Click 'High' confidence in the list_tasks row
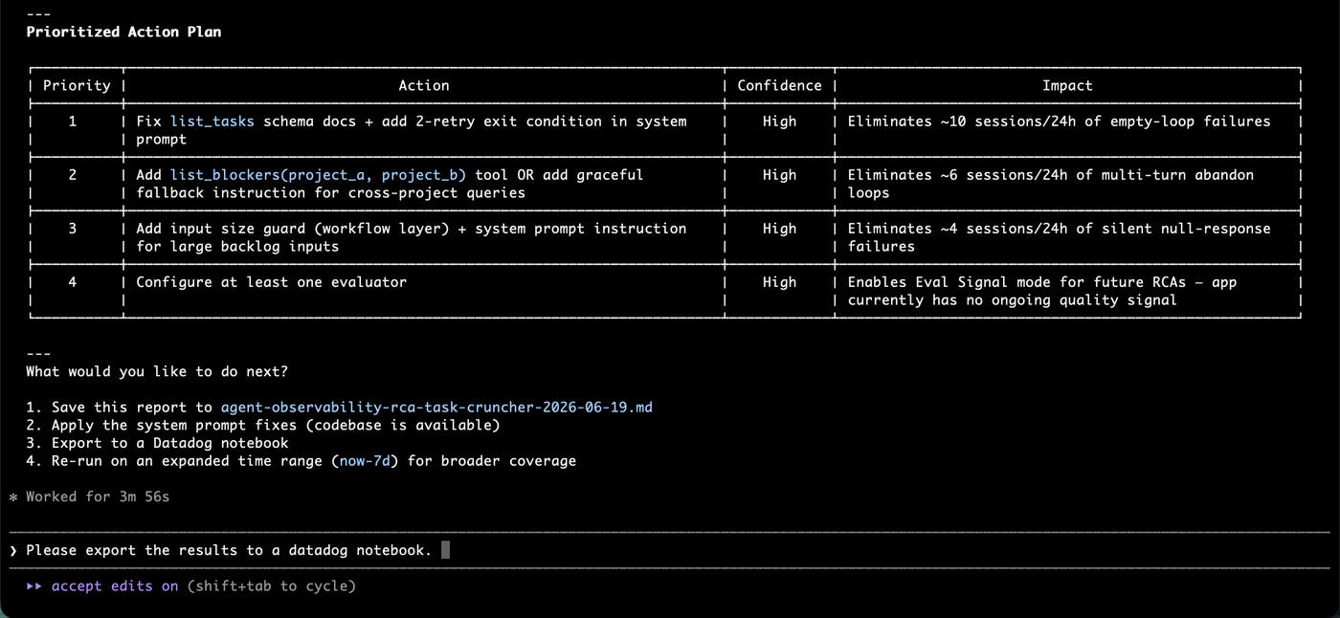The width and height of the screenshot is (1340, 618). click(x=779, y=121)
